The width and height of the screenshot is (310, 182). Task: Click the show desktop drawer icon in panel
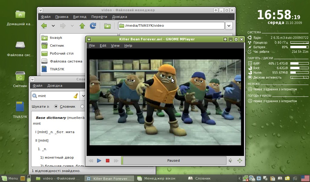pos(23,178)
